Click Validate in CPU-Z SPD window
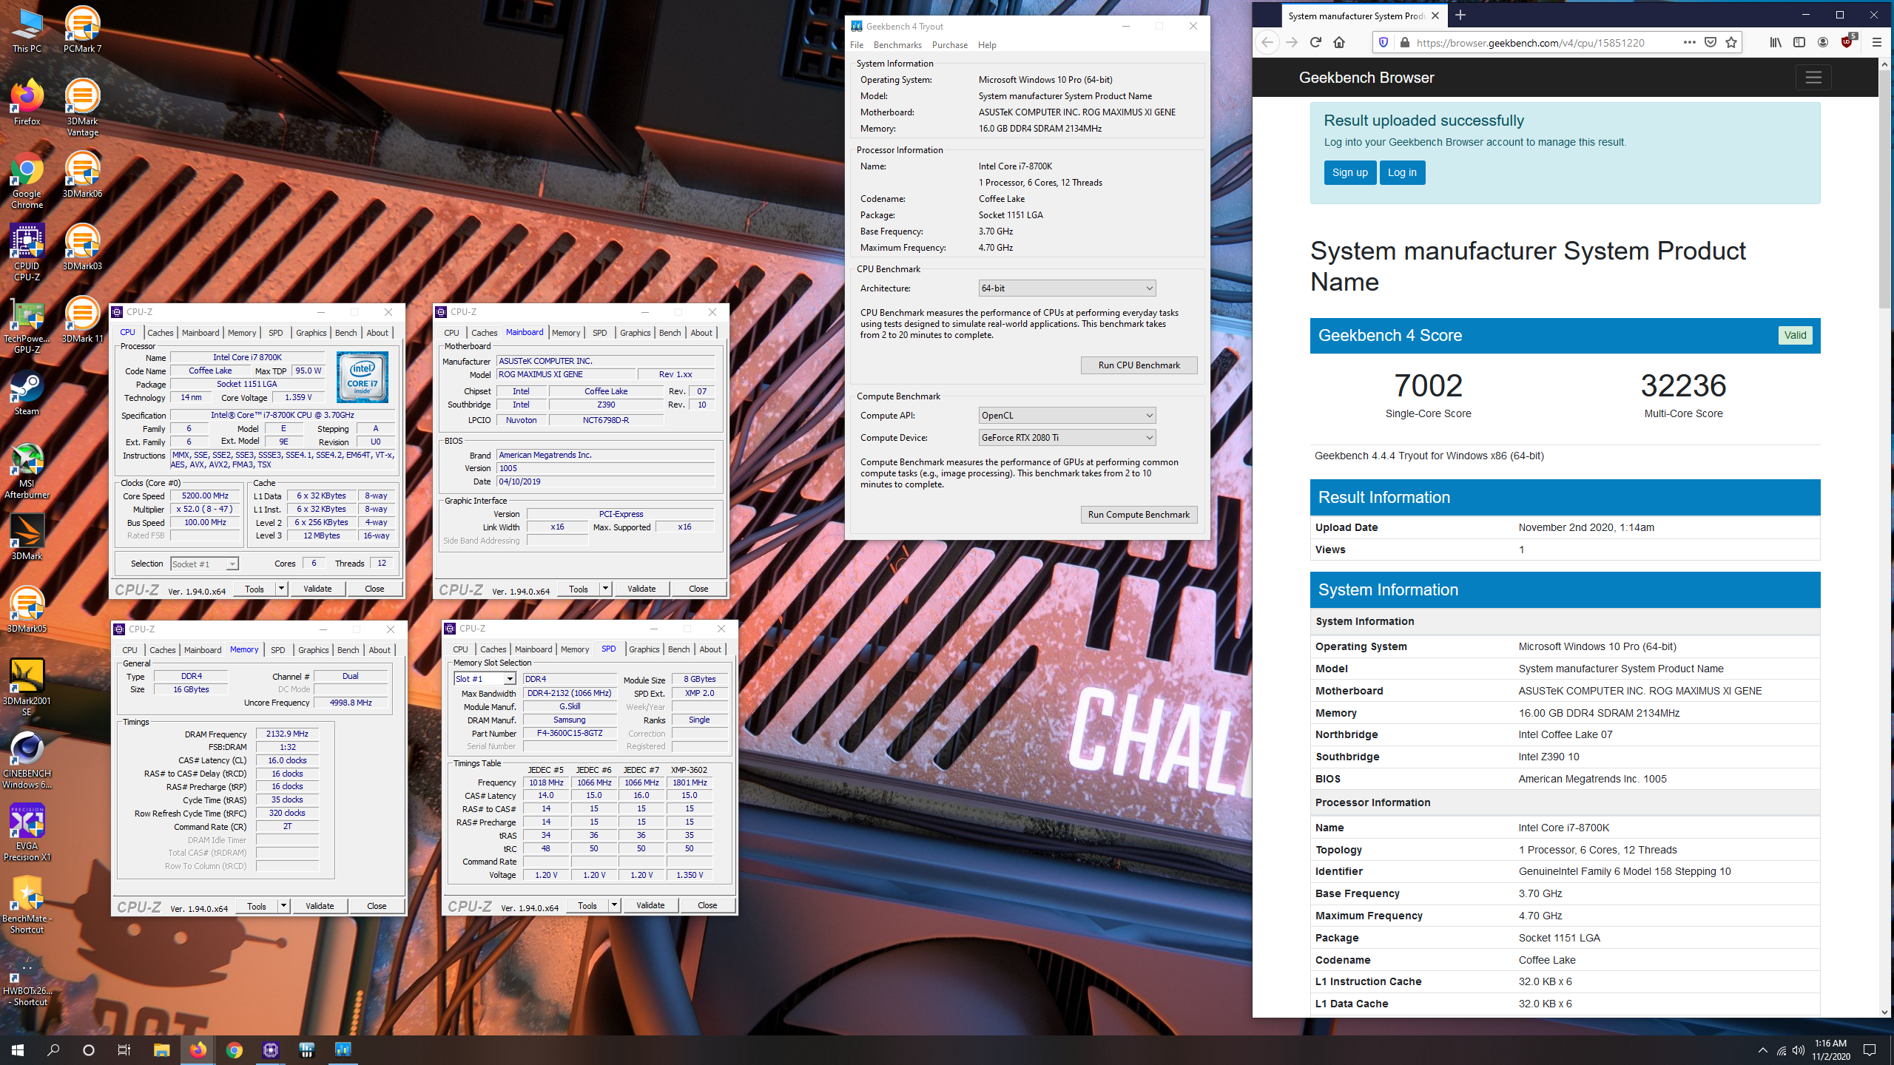 pyautogui.click(x=650, y=905)
